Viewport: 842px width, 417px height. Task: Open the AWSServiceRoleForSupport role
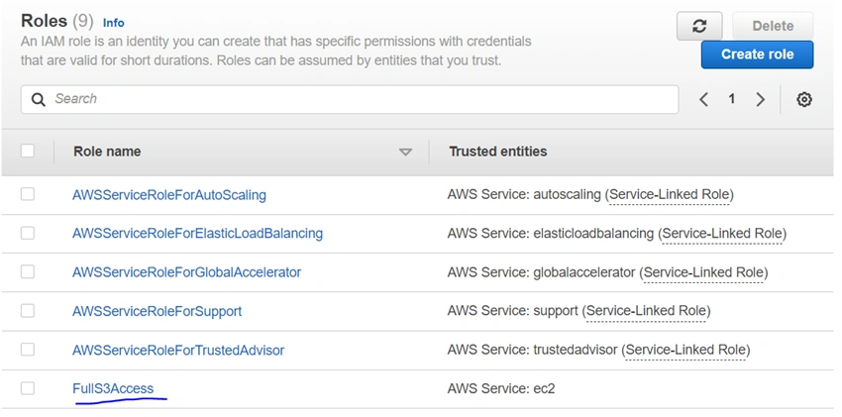157,311
